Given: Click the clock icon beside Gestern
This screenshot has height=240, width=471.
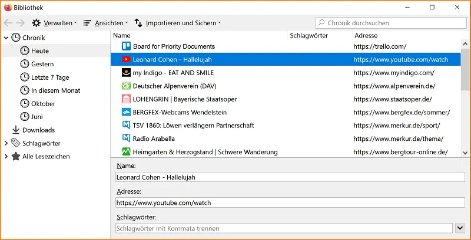Looking at the screenshot, I should (x=25, y=64).
